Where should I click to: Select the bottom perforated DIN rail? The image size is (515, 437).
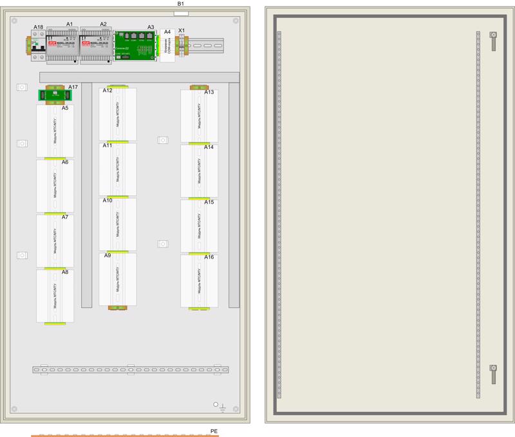126,370
